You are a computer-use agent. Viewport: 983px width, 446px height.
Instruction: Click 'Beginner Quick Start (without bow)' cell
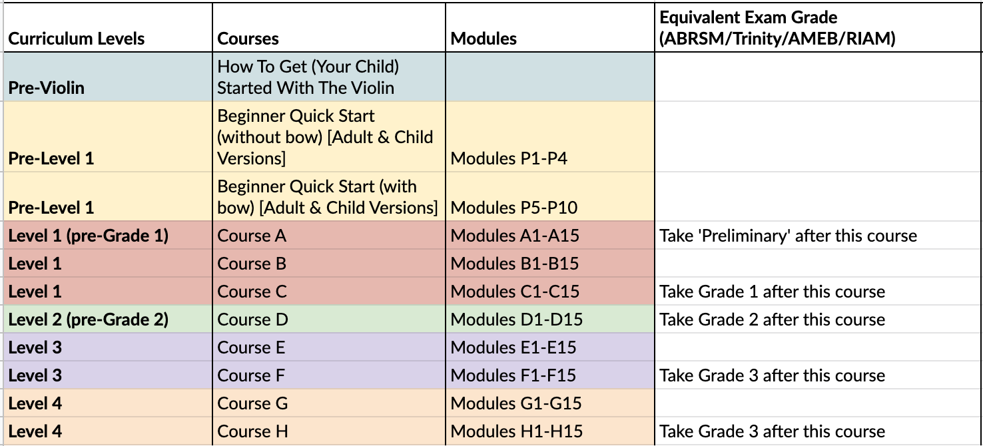coord(329,136)
